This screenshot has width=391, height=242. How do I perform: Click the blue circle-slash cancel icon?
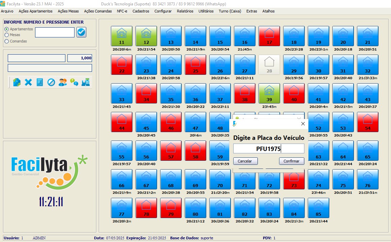51,82
